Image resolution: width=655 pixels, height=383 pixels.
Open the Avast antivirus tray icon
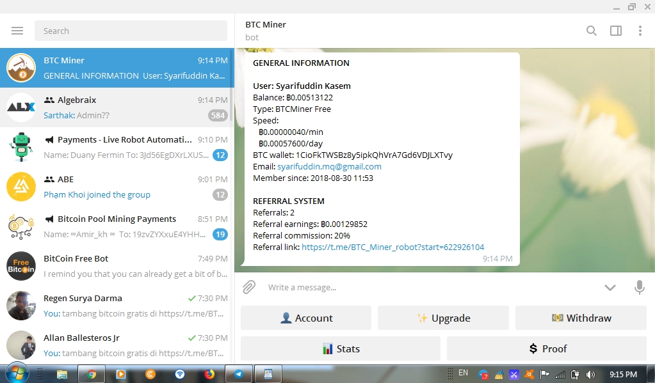pos(530,375)
